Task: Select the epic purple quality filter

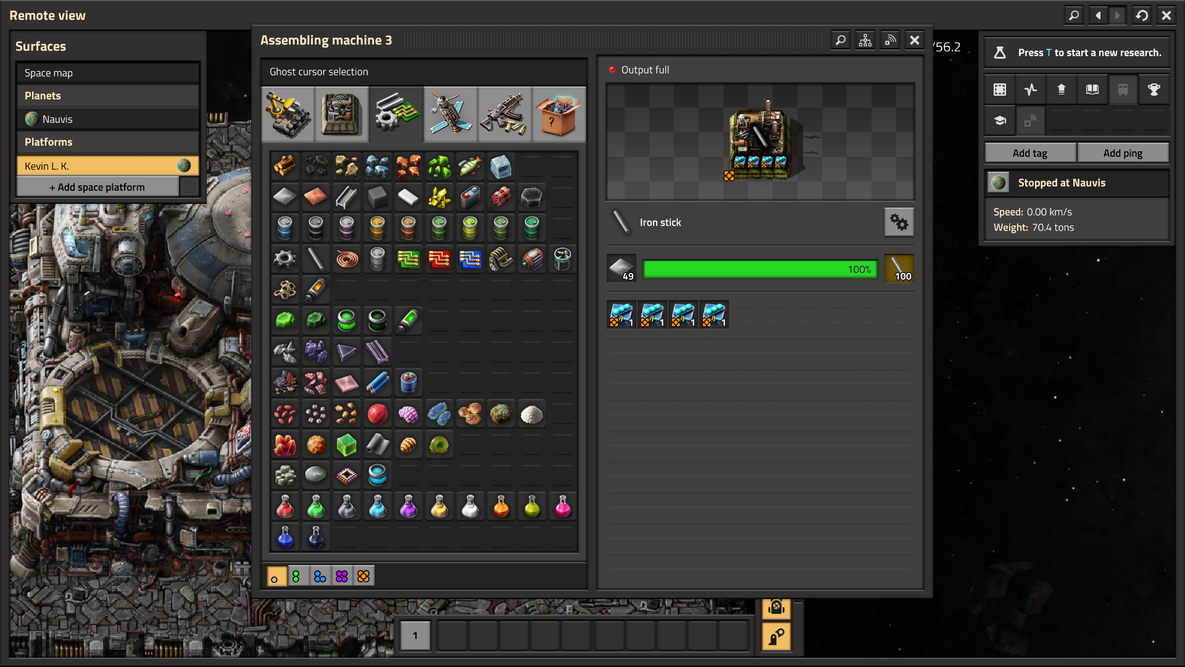Action: pyautogui.click(x=341, y=576)
